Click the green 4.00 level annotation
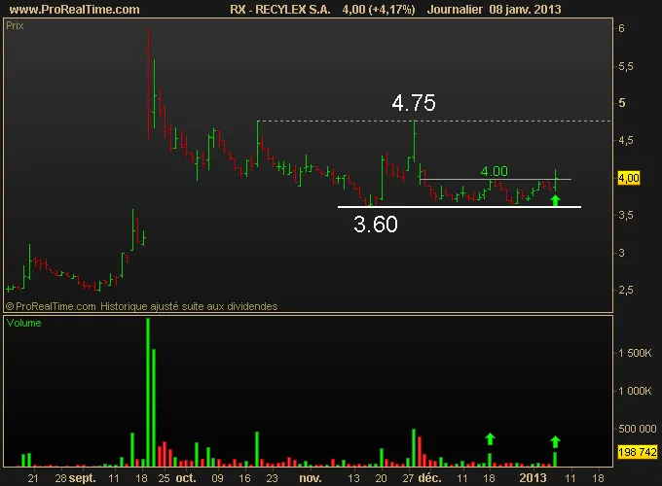Screen dimensions: 662x486 tap(494, 171)
